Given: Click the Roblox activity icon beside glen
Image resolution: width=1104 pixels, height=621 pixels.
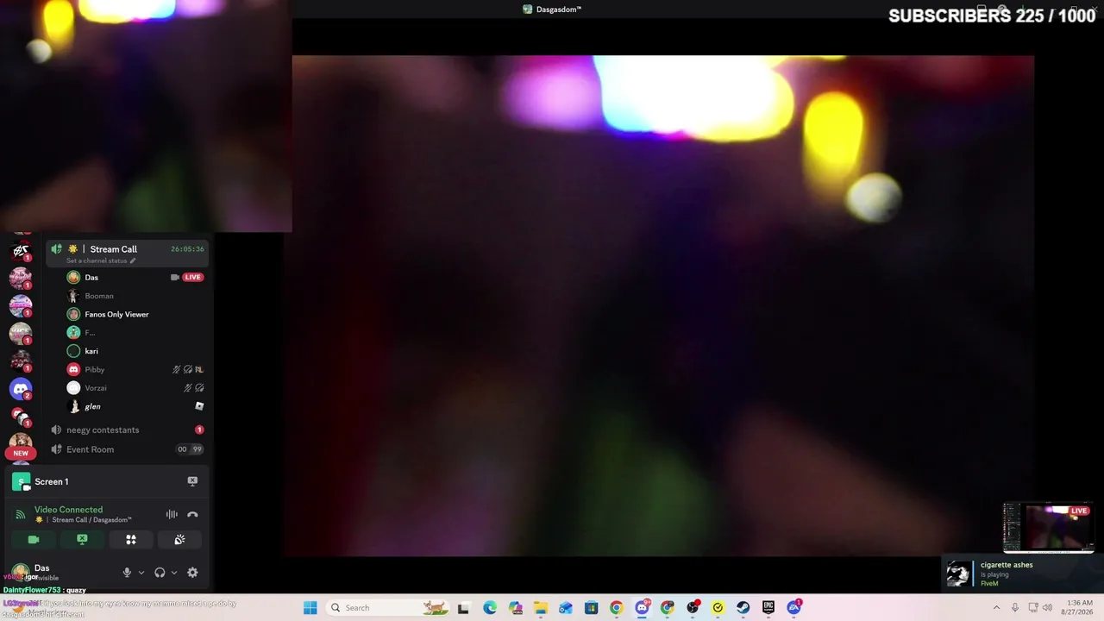Looking at the screenshot, I should [x=199, y=406].
